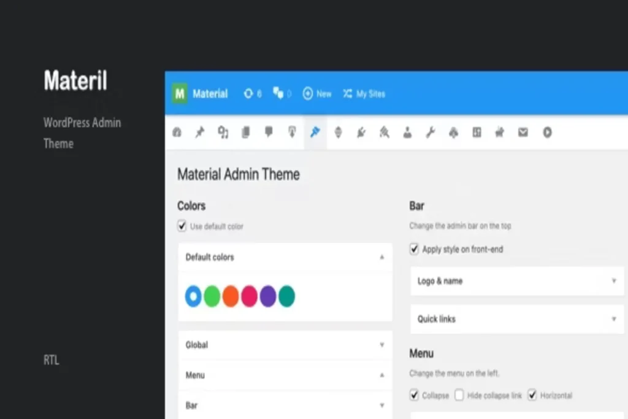628x419 pixels.
Task: Toggle the Use default color checkbox
Action: click(182, 226)
